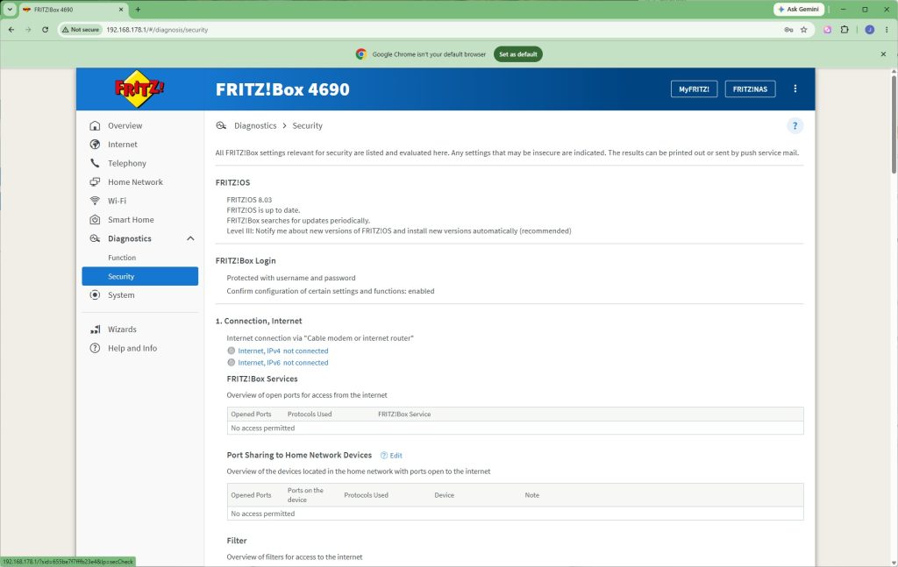Dismiss the default browser notification bar
Image resolution: width=898 pixels, height=567 pixels.
point(883,54)
